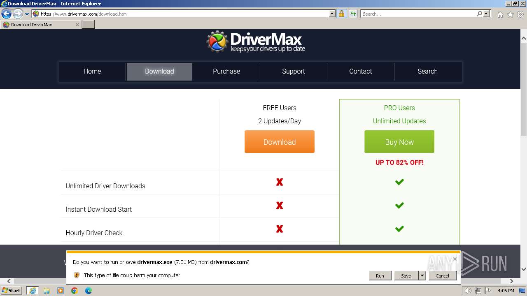Click the Action Center flag tray icon
The image size is (527, 296).
point(488,291)
